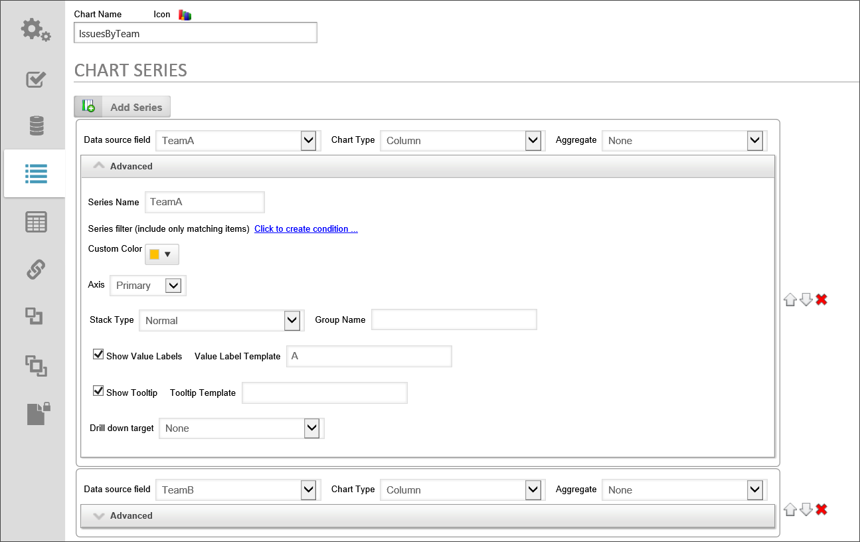The height and width of the screenshot is (542, 860).
Task: Click the chart icon next to Icon label
Action: [185, 15]
